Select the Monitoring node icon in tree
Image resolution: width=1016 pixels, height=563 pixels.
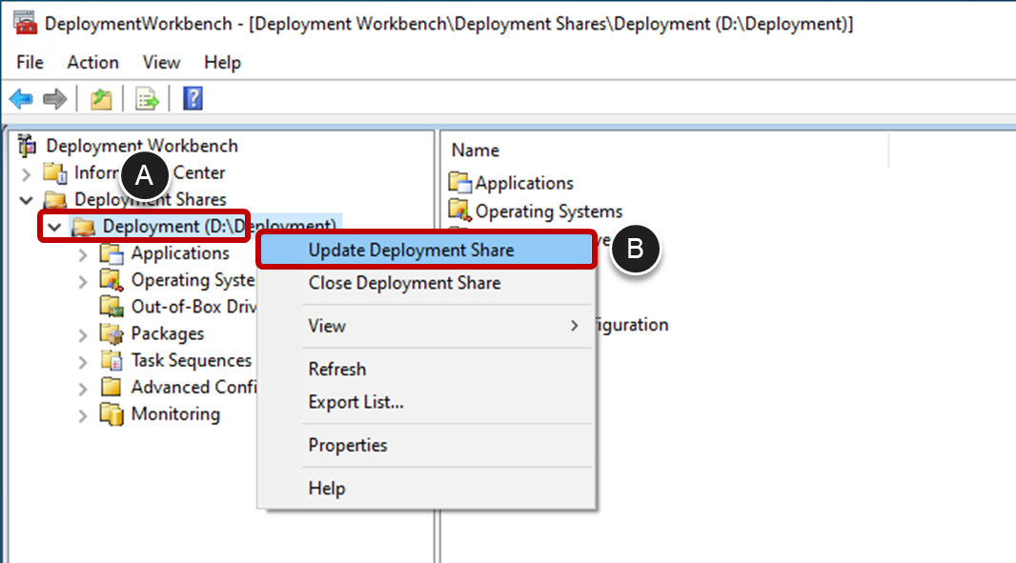point(112,414)
